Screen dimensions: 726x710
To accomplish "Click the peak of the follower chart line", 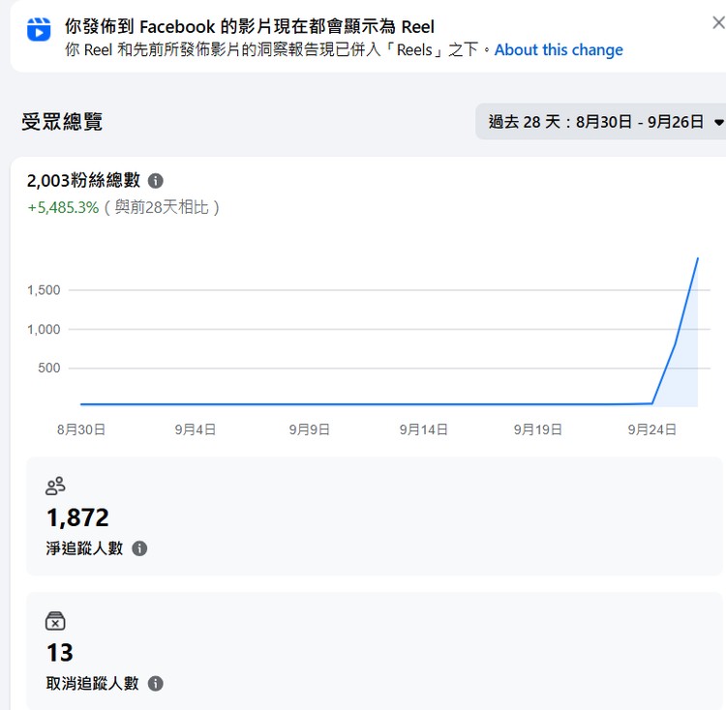I will [698, 258].
